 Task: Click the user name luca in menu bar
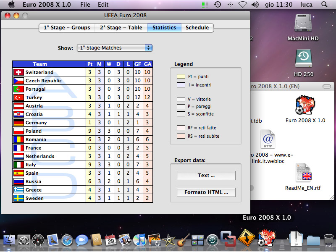coord(306,5)
